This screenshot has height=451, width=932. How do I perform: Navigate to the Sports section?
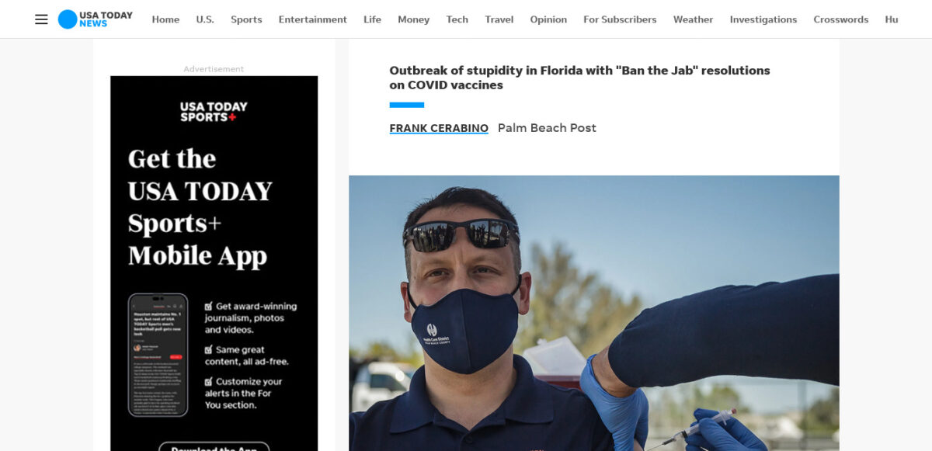[x=246, y=19]
